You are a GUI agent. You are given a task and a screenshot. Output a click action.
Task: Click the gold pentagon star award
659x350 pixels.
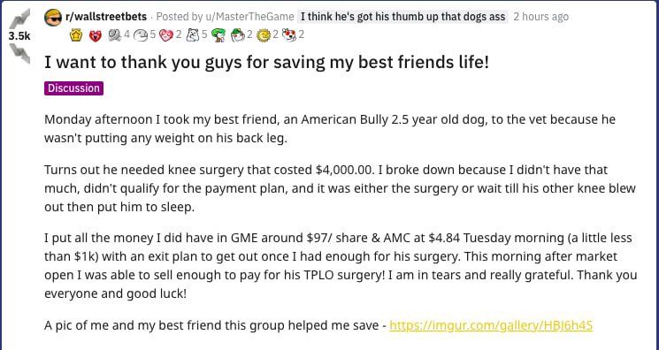76,35
